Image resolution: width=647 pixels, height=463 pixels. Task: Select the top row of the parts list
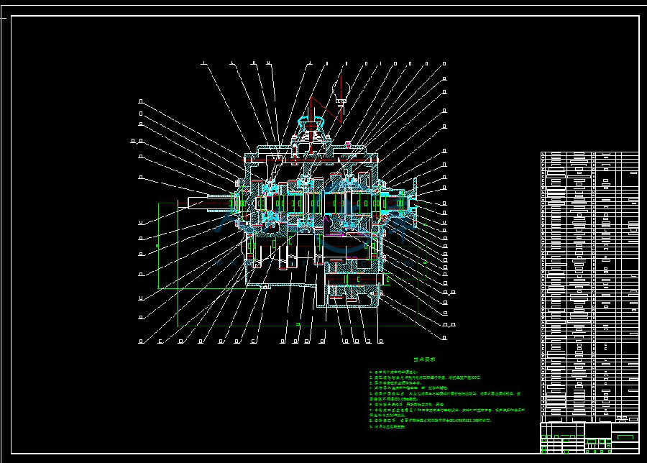tap(589, 154)
